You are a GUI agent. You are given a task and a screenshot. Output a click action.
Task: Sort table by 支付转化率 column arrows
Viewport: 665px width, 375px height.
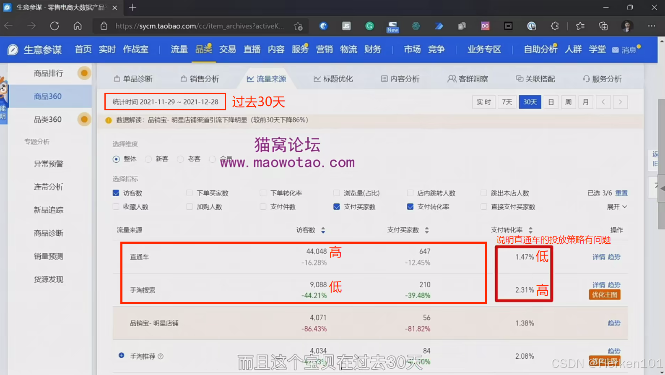(530, 230)
